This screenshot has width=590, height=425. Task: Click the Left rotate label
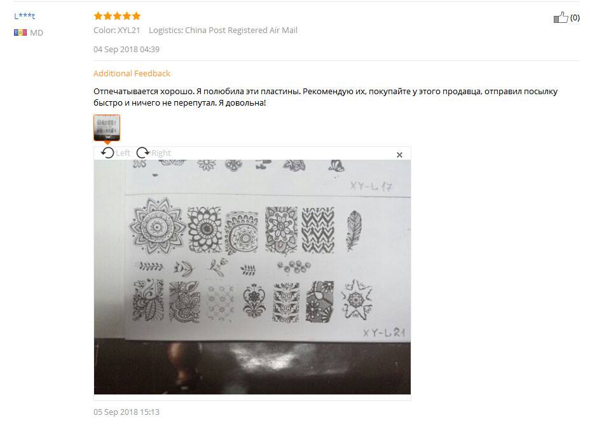123,153
